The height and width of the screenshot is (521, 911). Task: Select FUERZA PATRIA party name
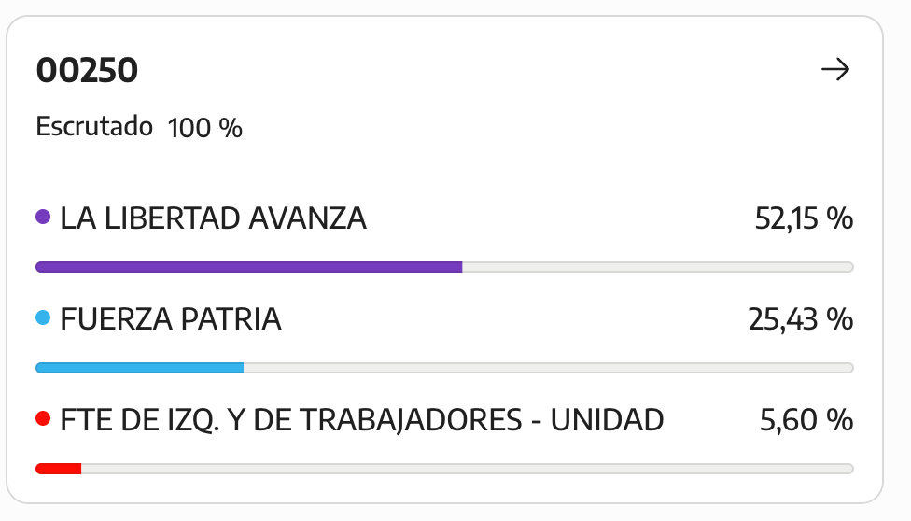(x=171, y=319)
